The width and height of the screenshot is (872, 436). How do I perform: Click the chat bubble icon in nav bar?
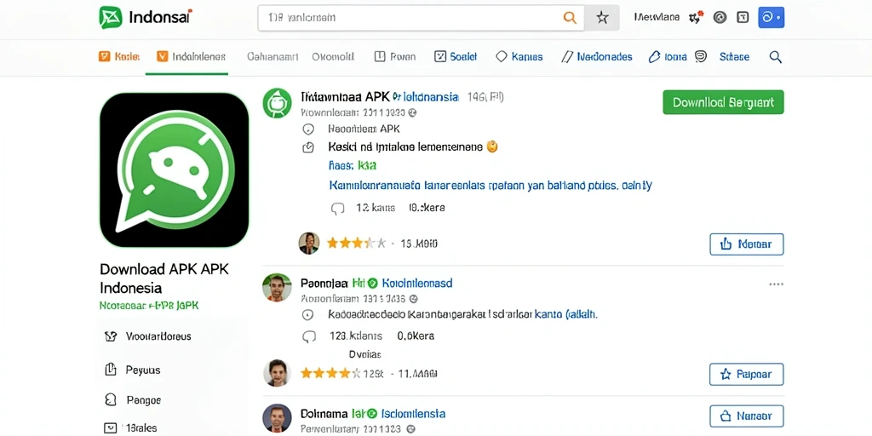701,56
